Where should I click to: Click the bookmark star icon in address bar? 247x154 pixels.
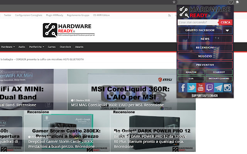click(174, 2)
